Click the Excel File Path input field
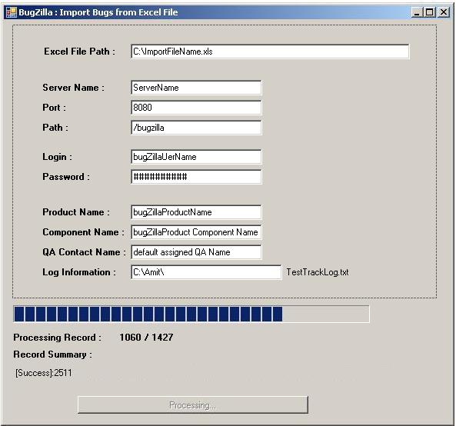 tap(270, 52)
